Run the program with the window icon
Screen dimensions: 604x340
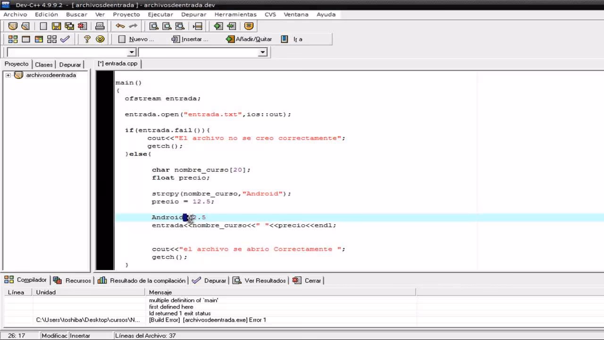(x=26, y=39)
